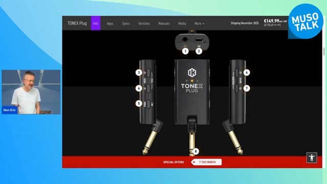Select hotspot marker number 3

click(x=138, y=73)
